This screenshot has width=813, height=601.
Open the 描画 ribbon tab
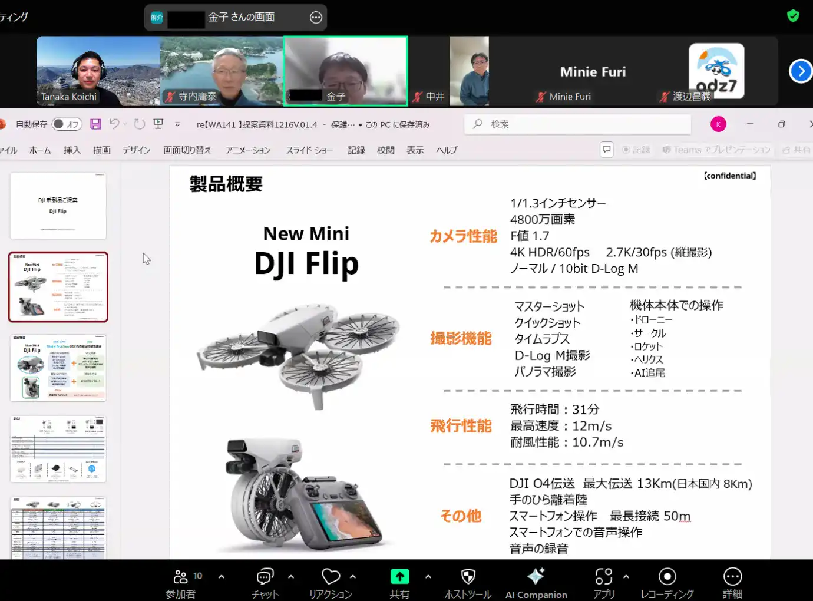pyautogui.click(x=102, y=150)
